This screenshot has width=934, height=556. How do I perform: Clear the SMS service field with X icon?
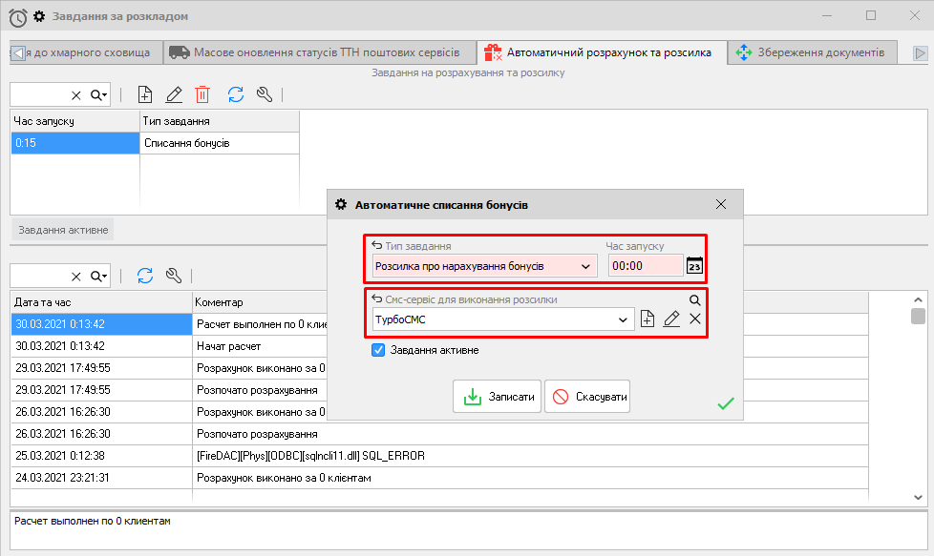click(x=695, y=319)
